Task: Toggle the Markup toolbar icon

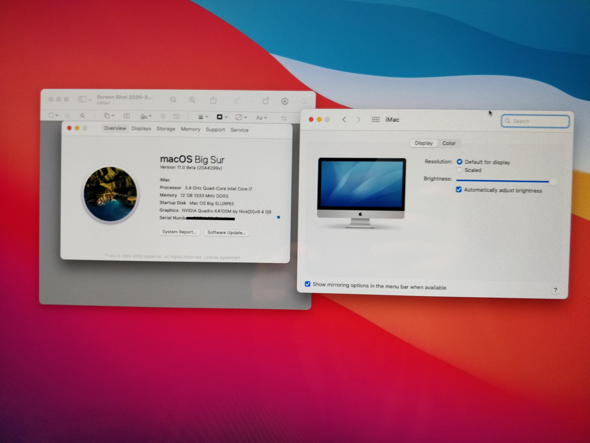Action: (x=285, y=102)
